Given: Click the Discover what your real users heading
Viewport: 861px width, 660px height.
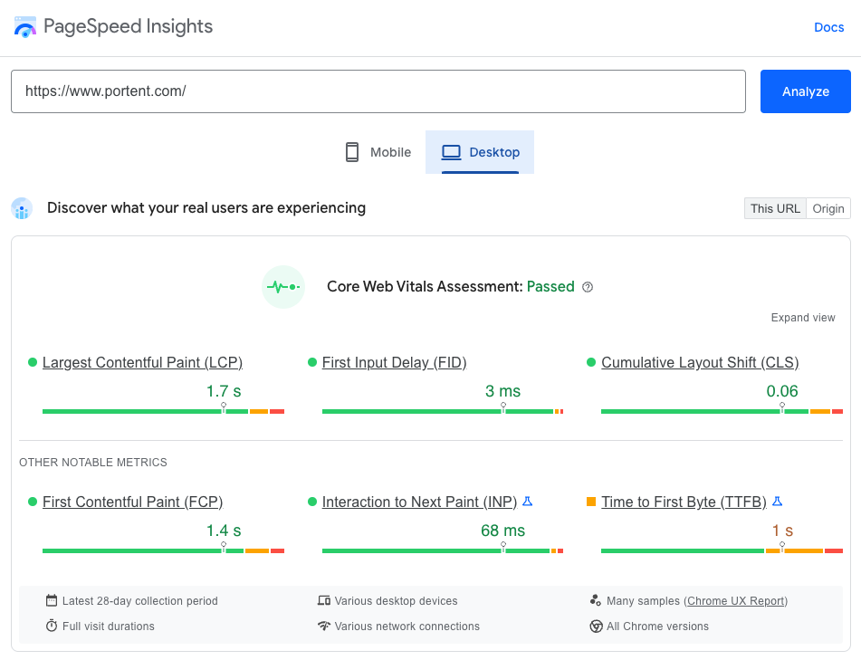Looking at the screenshot, I should click(x=206, y=208).
